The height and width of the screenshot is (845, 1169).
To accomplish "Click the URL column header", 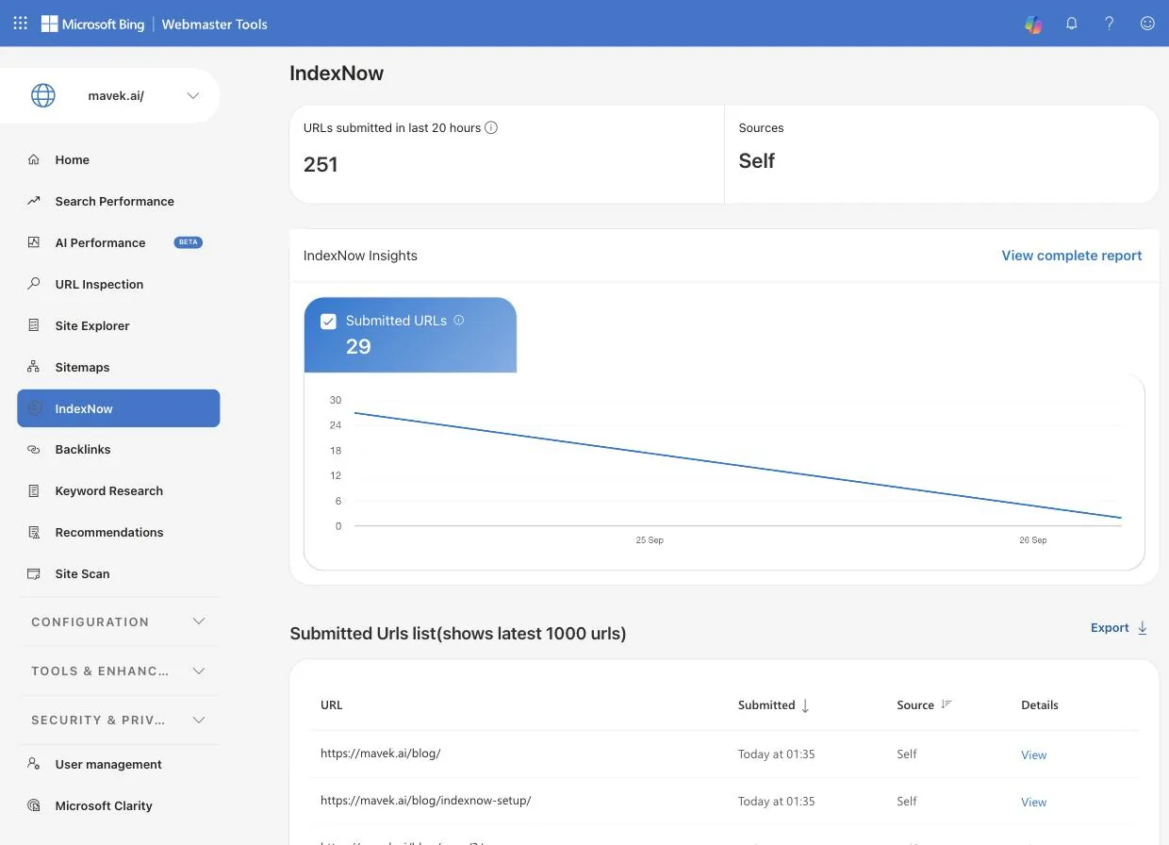I will pyautogui.click(x=332, y=704).
